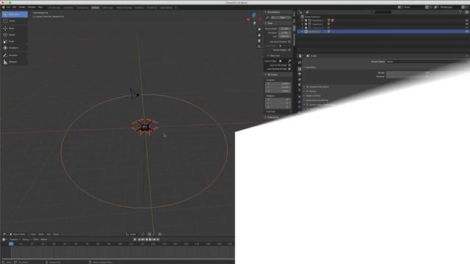Open the File menu
The image size is (470, 264).
8,7
